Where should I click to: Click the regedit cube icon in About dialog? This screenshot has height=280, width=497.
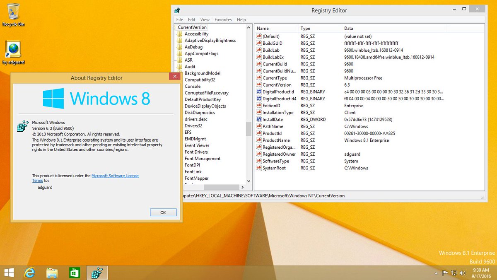22,126
